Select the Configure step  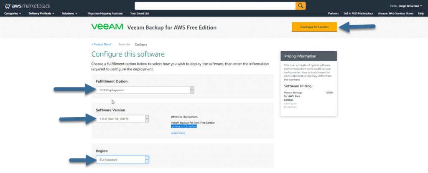tap(141, 45)
